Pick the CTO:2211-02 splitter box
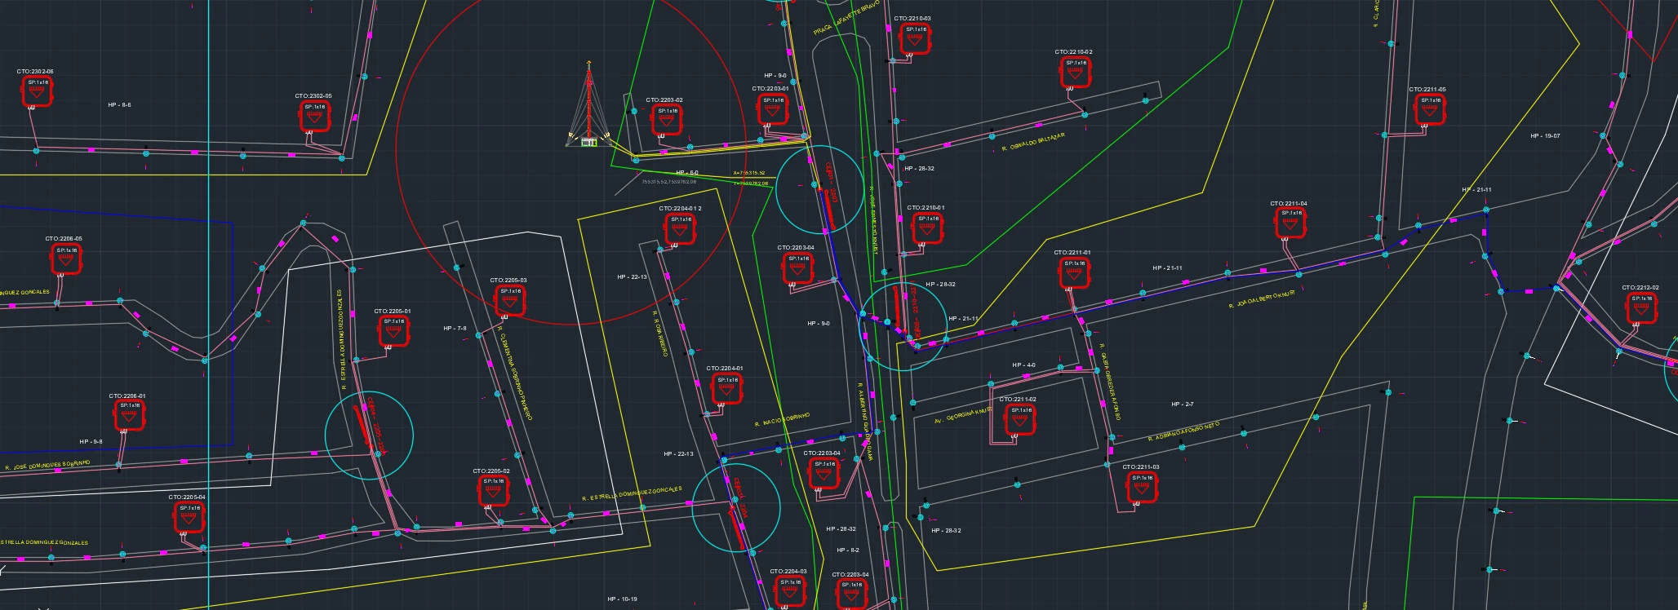 (1019, 420)
